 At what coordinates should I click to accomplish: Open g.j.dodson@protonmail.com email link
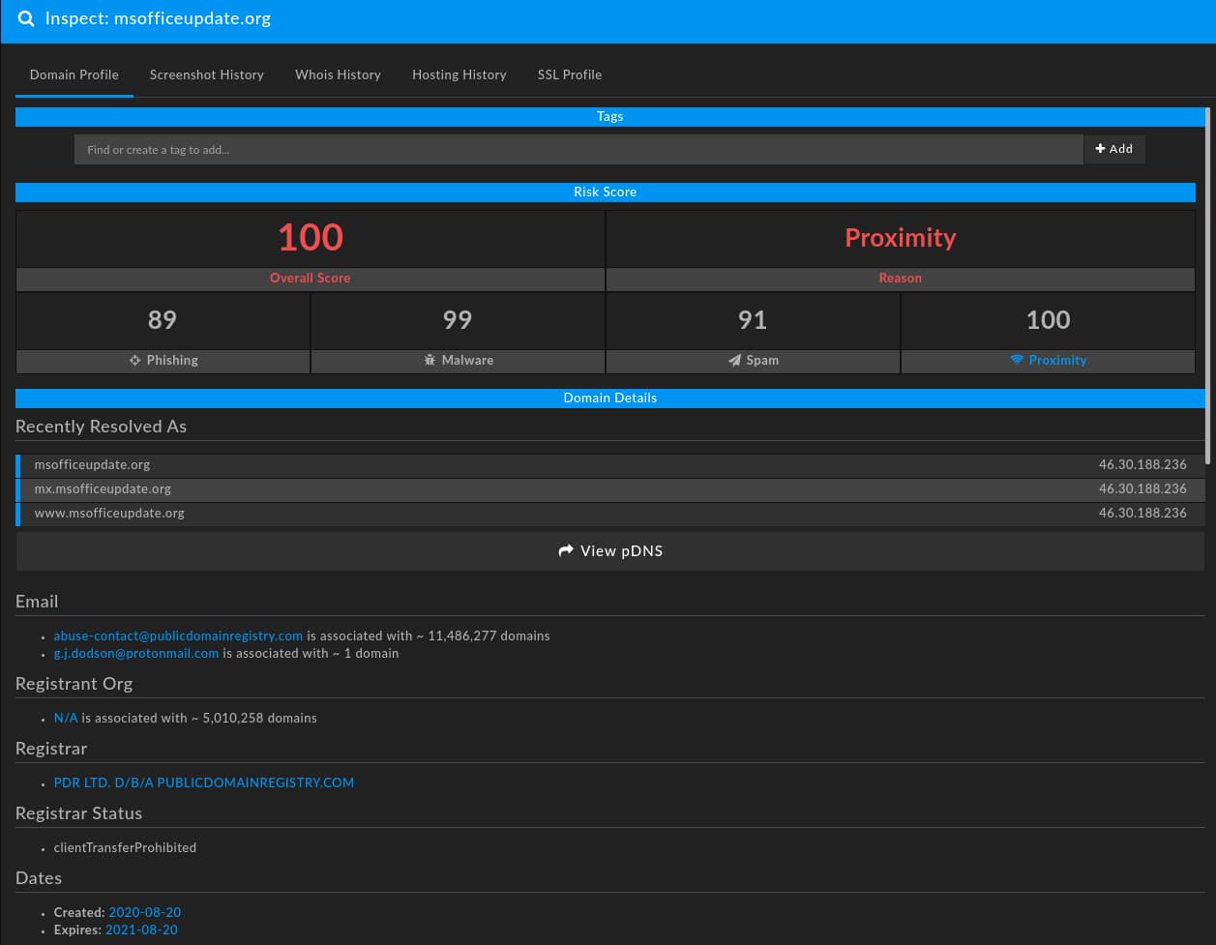136,653
